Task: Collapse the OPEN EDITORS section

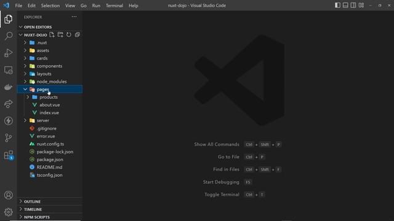Action: [x=20, y=27]
